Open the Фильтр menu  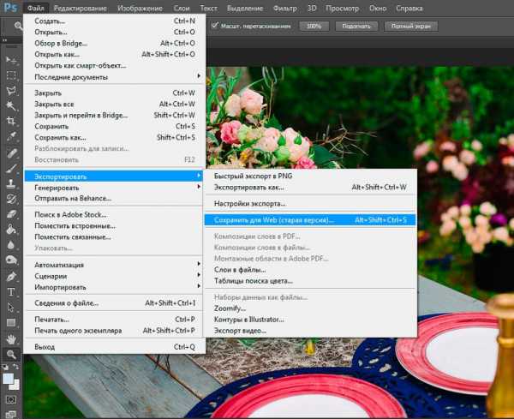coord(285,8)
